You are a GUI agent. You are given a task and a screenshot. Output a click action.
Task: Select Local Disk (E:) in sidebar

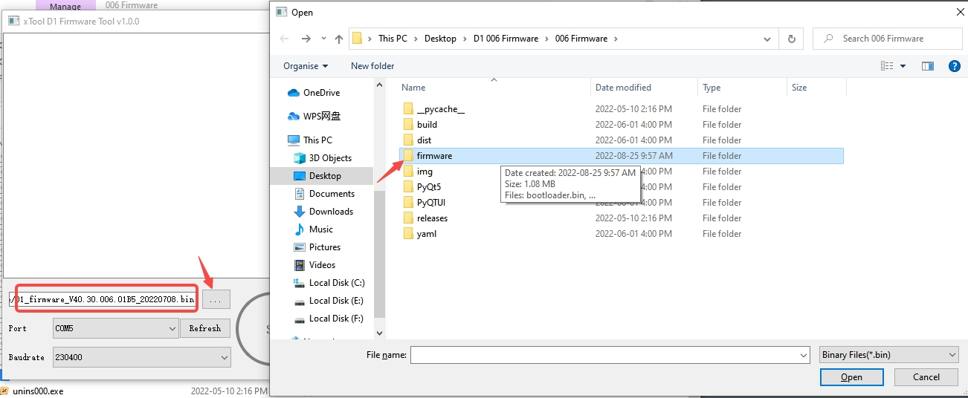point(336,301)
